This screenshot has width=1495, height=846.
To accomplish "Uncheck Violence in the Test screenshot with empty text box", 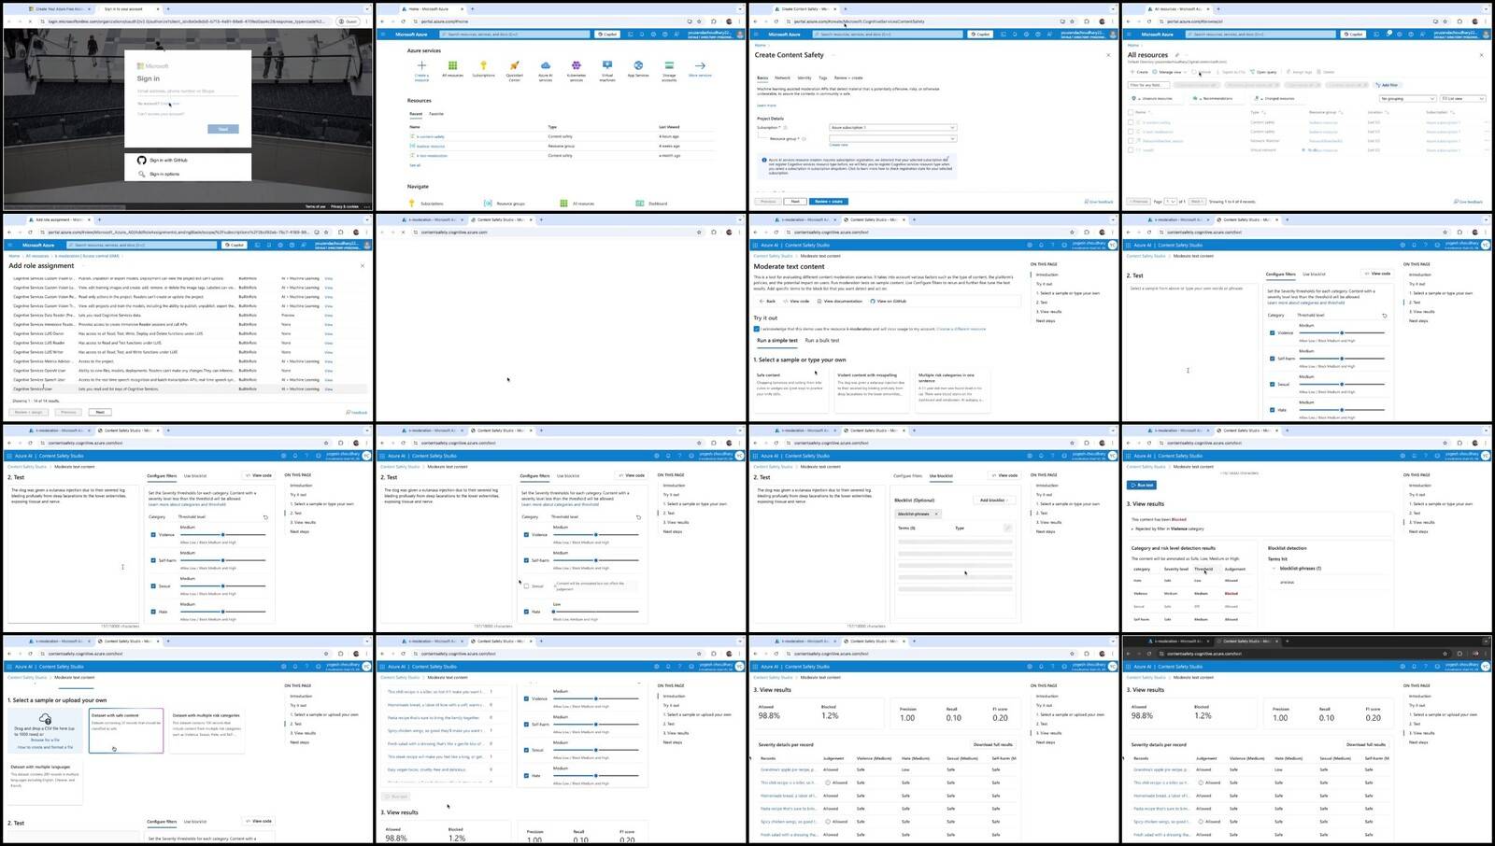I will click(1272, 332).
